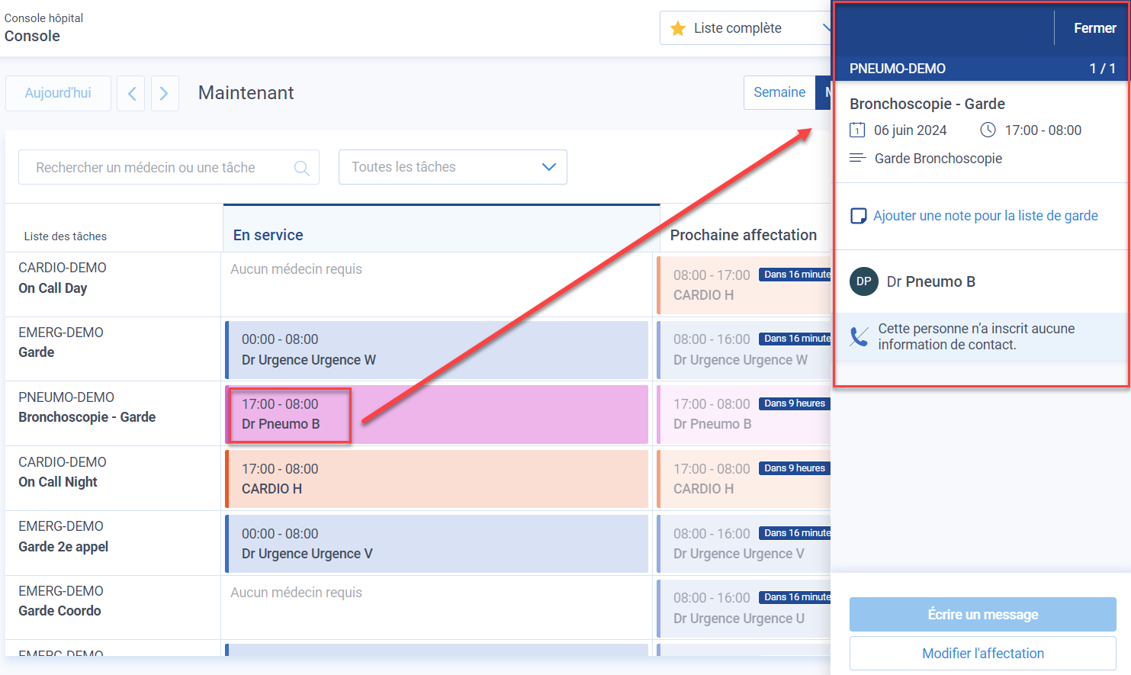Open Ajouter une note pour la liste de garde
This screenshot has width=1131, height=675.
point(985,216)
